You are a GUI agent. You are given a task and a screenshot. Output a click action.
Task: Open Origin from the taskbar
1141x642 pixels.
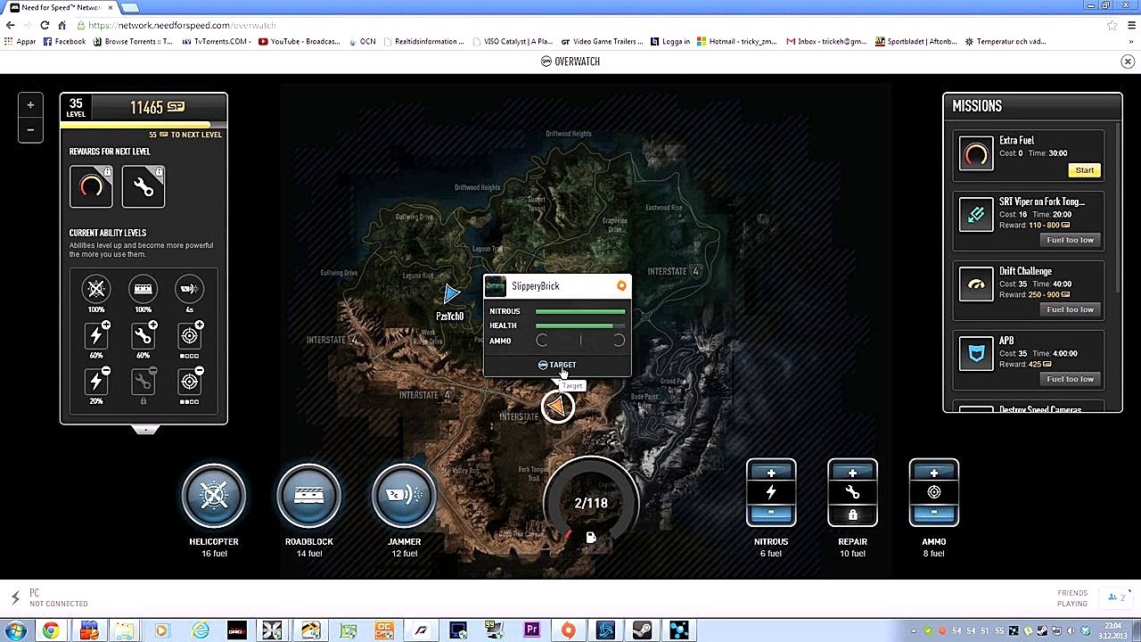click(568, 630)
